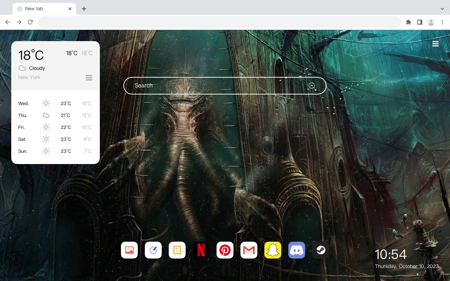Open the Discord shortcut
Viewport: 450px width, 281px height.
[x=297, y=250]
